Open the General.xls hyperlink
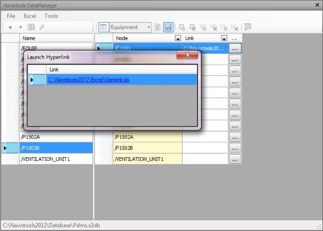 click(x=88, y=80)
